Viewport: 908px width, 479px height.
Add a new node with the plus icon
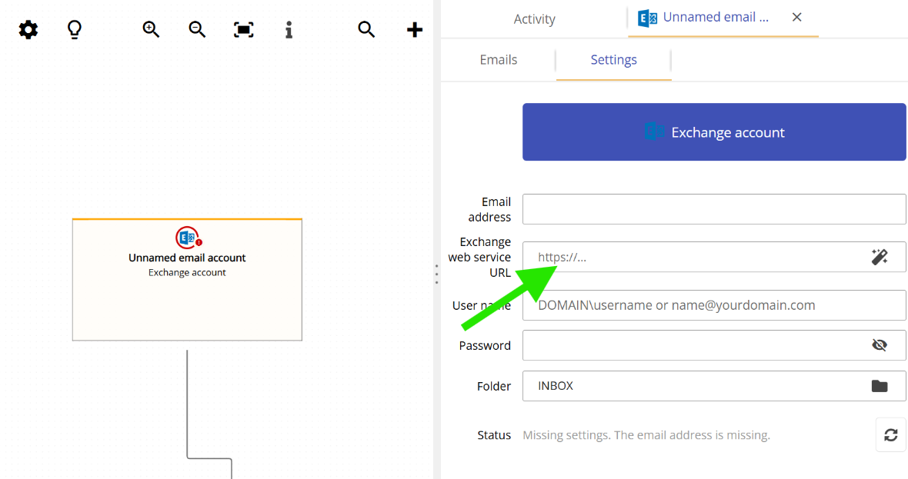(414, 29)
